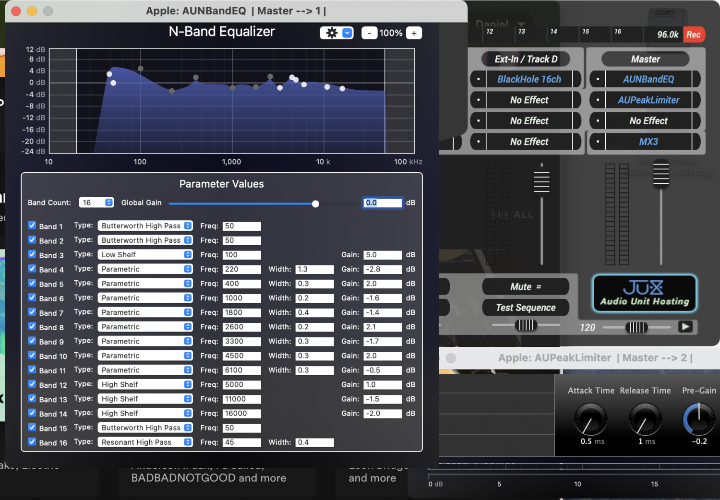Click the Track D volume fader
This screenshot has width=720, height=500.
click(541, 181)
